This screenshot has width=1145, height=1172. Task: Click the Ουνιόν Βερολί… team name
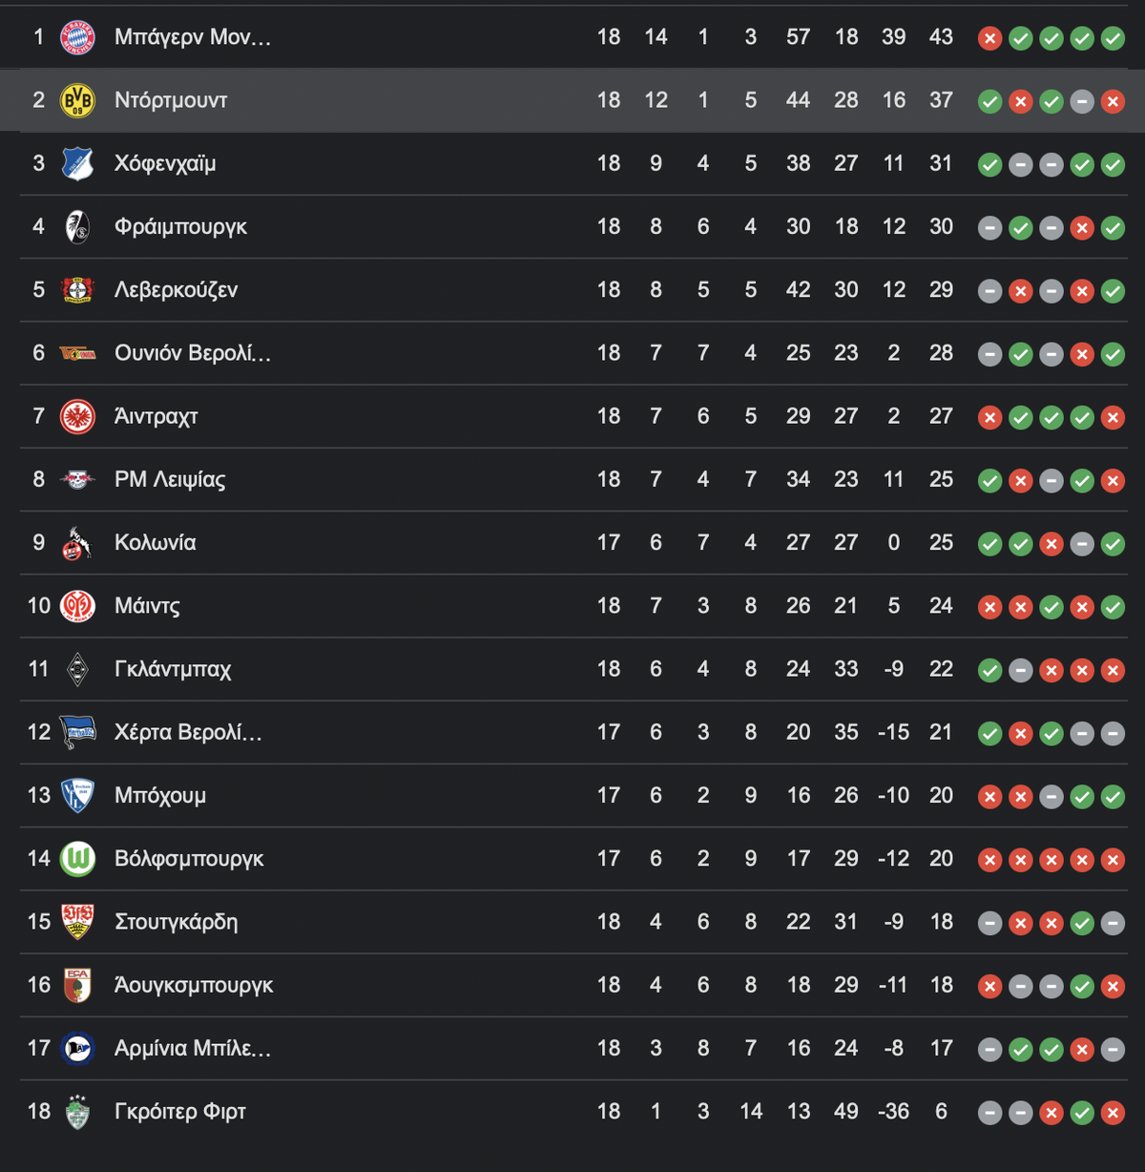click(193, 353)
